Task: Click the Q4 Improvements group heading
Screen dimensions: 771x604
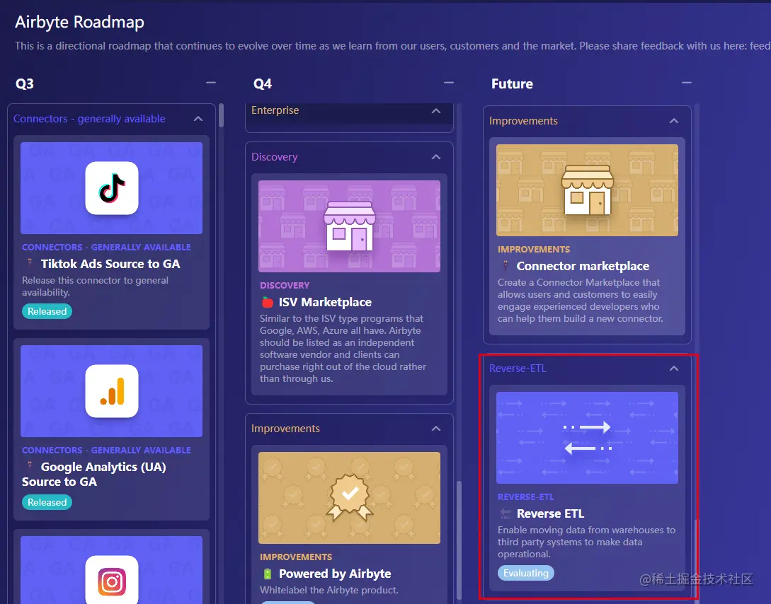Action: pos(285,429)
